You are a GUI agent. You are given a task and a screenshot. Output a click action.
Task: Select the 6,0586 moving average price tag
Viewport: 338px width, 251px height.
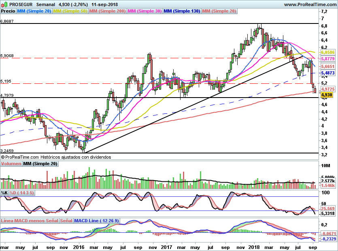point(327,52)
